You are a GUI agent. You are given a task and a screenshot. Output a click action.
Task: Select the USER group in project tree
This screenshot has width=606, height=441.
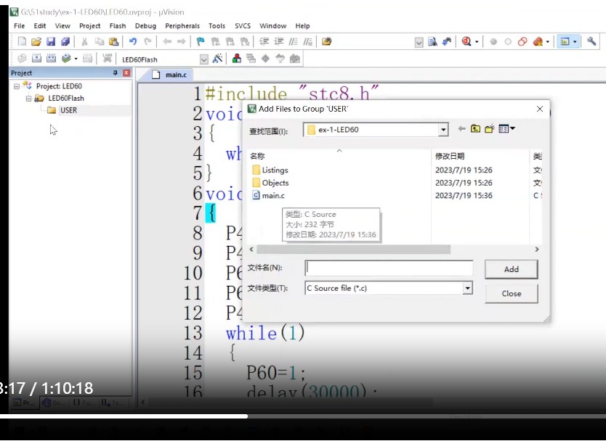tap(68, 110)
